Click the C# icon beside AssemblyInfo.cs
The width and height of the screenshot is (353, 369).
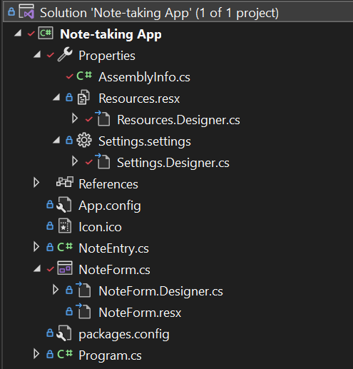tap(84, 76)
